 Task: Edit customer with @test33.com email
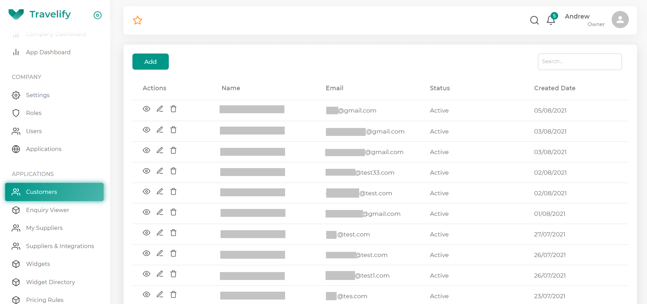(160, 171)
